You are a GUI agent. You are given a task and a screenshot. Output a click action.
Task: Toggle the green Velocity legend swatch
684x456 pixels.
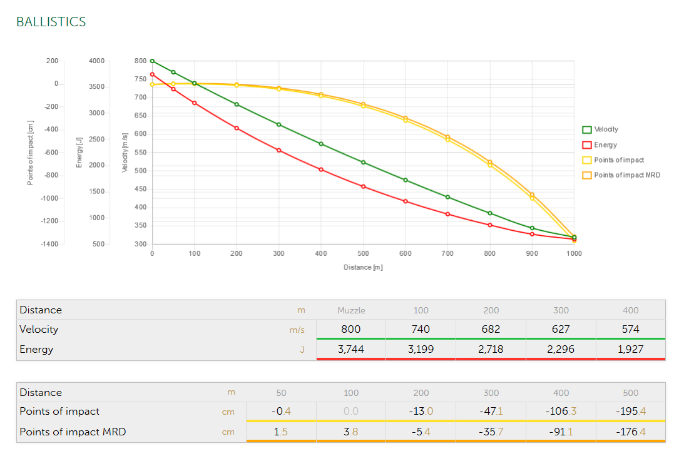click(x=587, y=129)
